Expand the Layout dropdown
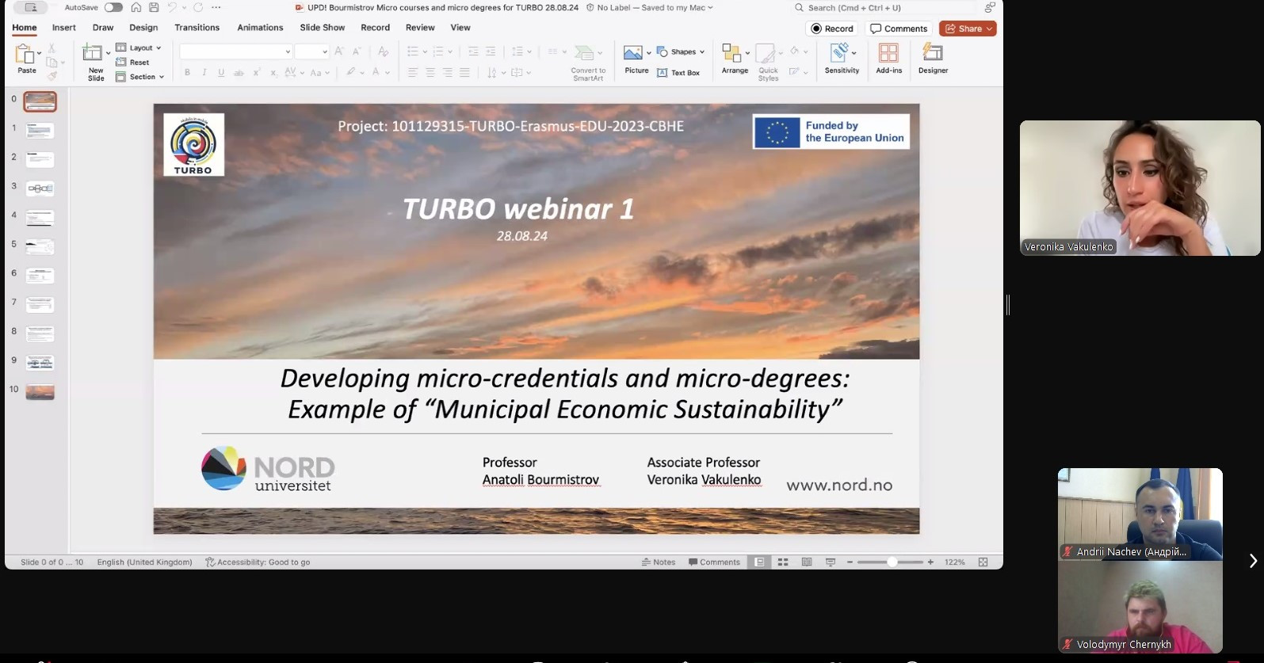 (139, 48)
